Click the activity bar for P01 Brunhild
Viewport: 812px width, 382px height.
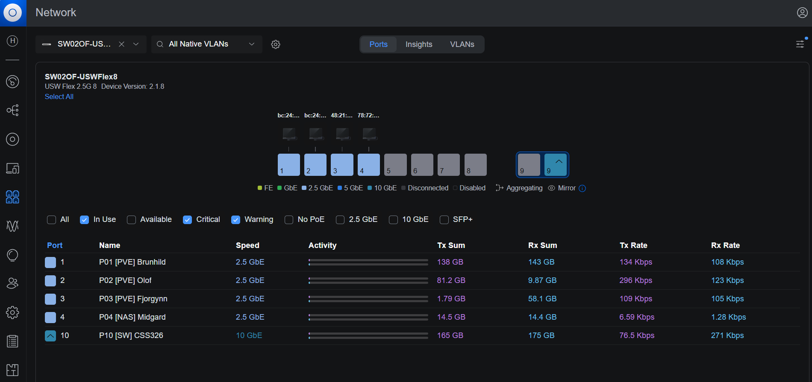[x=368, y=262]
